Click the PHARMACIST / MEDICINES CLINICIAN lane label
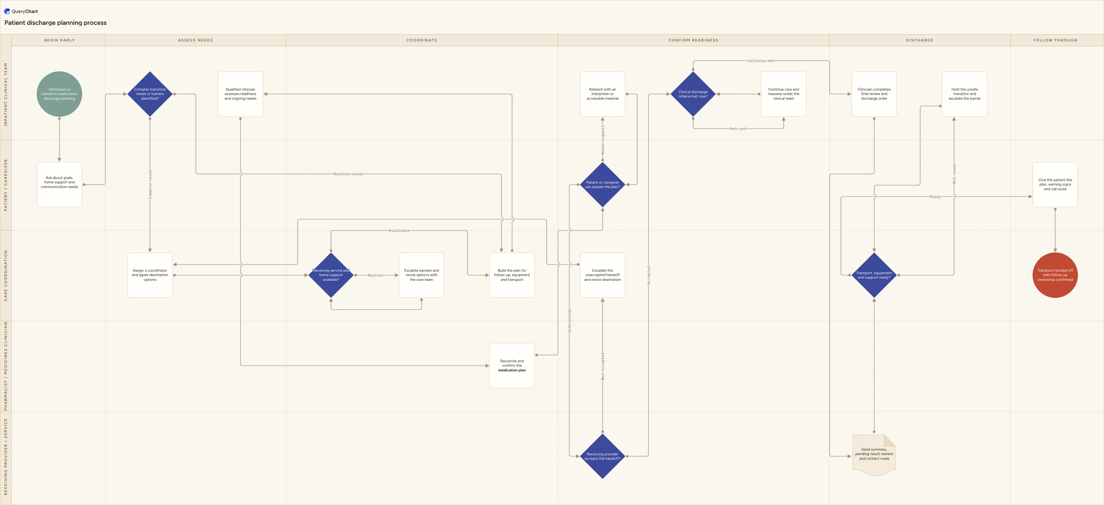1104x505 pixels. (6, 366)
